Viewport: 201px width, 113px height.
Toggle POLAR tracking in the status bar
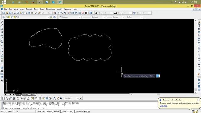coord(57,112)
